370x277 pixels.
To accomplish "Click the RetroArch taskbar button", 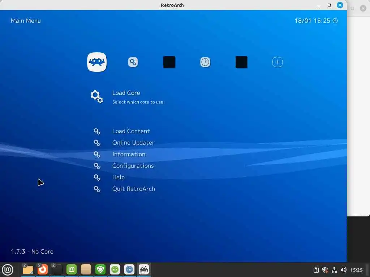I will 144,270.
